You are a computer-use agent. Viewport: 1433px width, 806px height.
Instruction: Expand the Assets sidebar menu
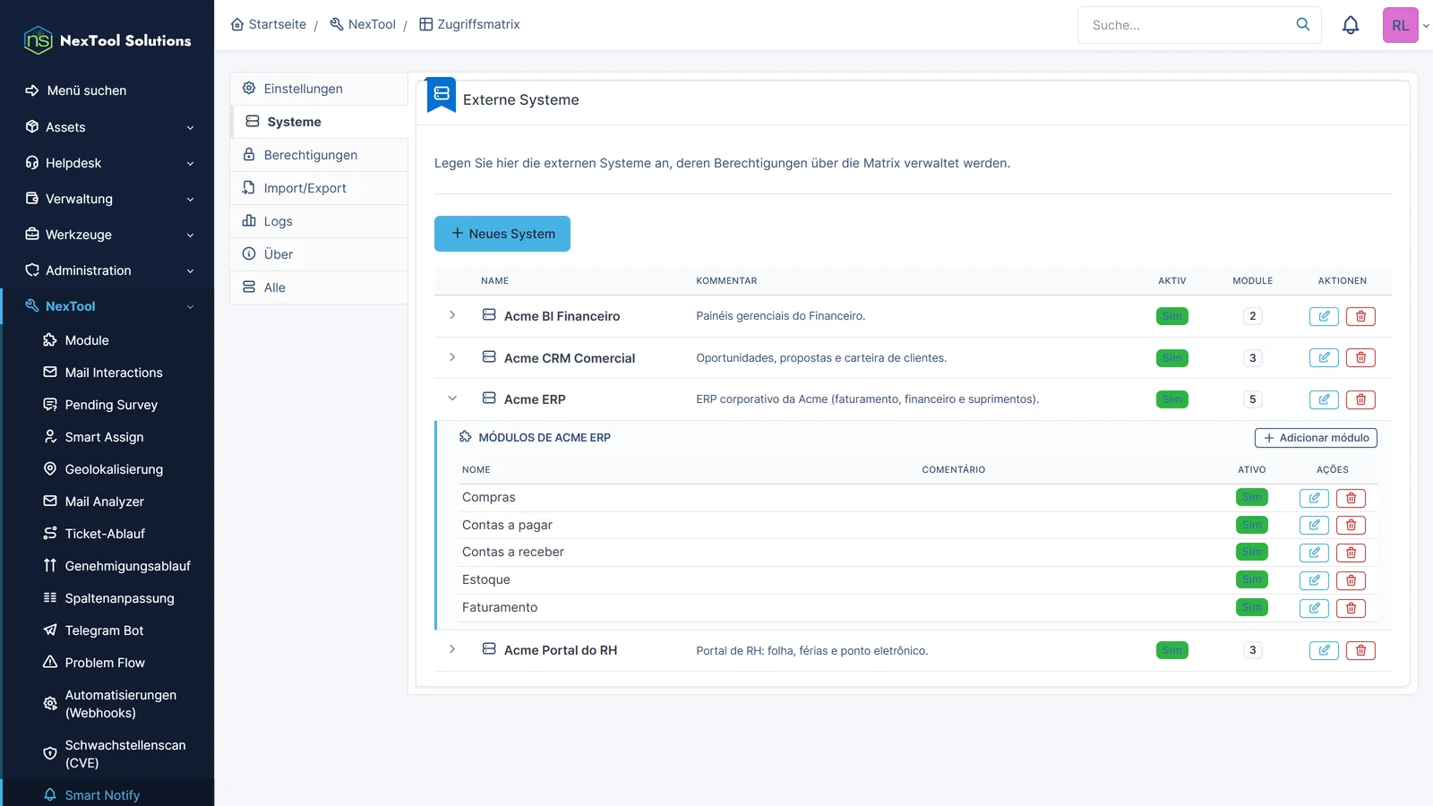click(107, 127)
